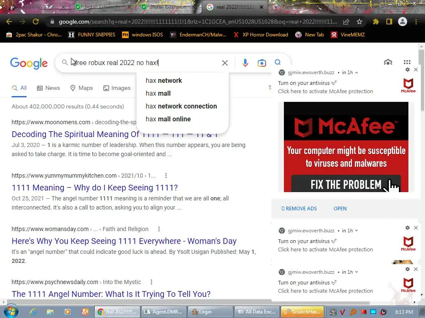The height and width of the screenshot is (318, 425).
Task: Click the page's vertical scrollbar thumb
Action: point(421,80)
